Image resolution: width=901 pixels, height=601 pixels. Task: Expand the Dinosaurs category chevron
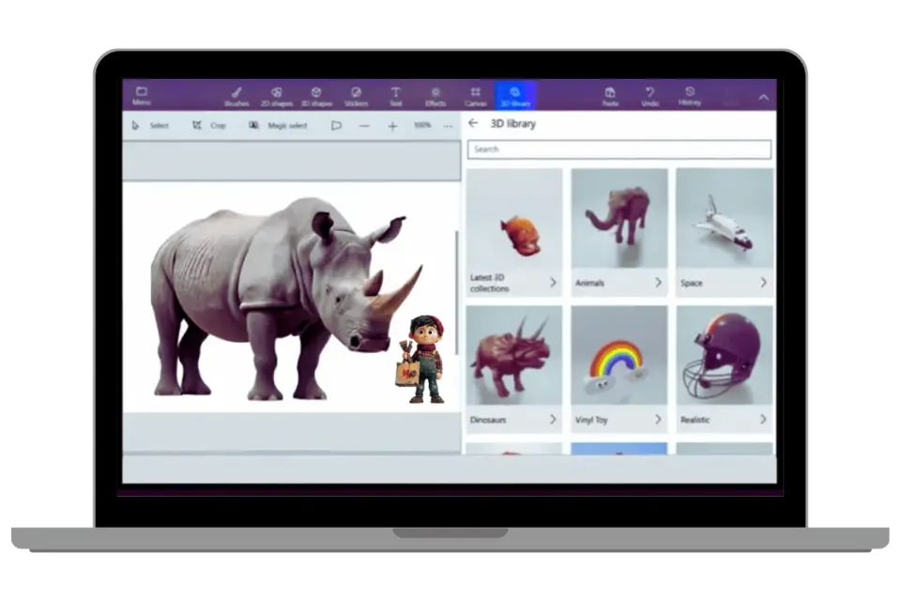pos(552,420)
